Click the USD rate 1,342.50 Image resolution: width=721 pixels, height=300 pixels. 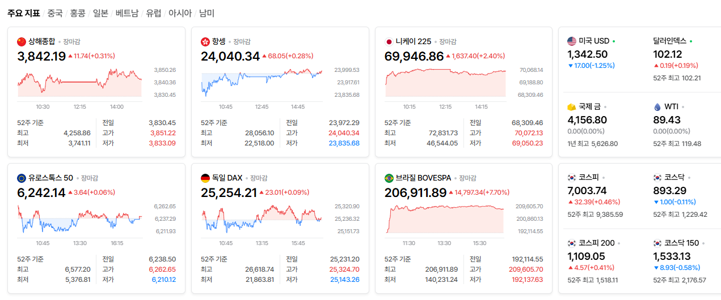pyautogui.click(x=588, y=54)
